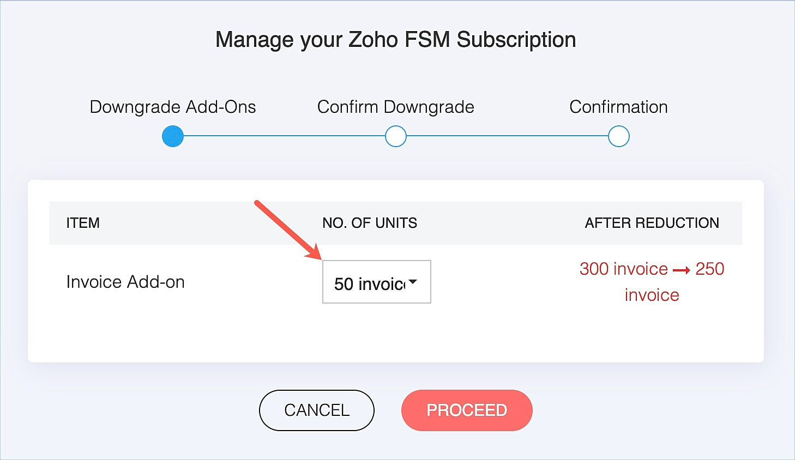Click the progress line before the Confirmation step
The width and height of the screenshot is (795, 460).
click(x=507, y=136)
